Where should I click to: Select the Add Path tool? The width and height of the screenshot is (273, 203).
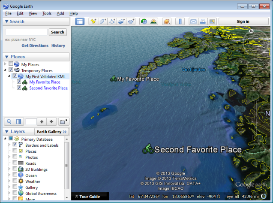(x=112, y=21)
